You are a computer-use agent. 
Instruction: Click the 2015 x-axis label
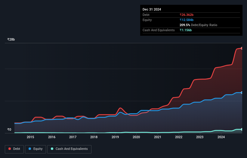click(30, 137)
